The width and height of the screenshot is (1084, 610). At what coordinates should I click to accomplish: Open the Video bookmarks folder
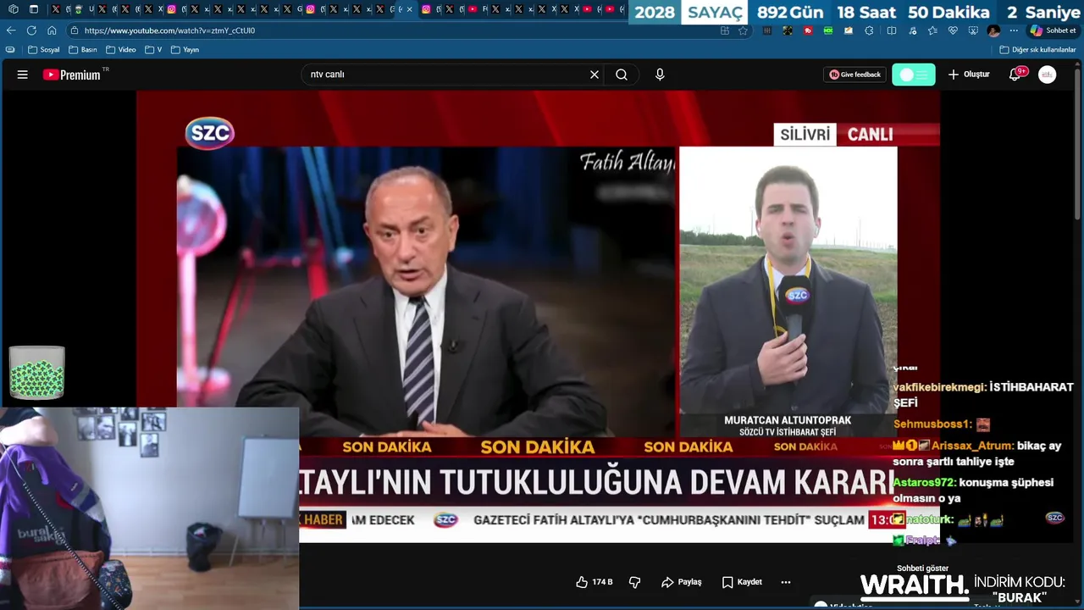(x=121, y=50)
